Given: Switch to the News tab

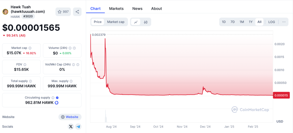Looking at the screenshot, I should click(x=137, y=8).
